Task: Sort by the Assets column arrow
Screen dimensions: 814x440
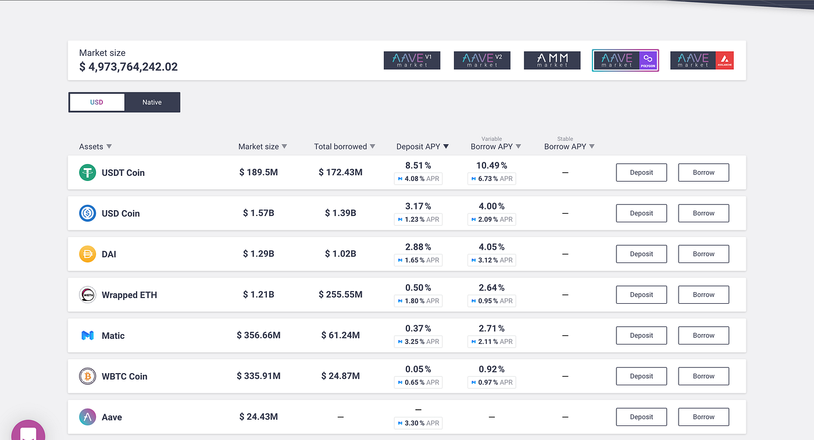Action: tap(109, 147)
